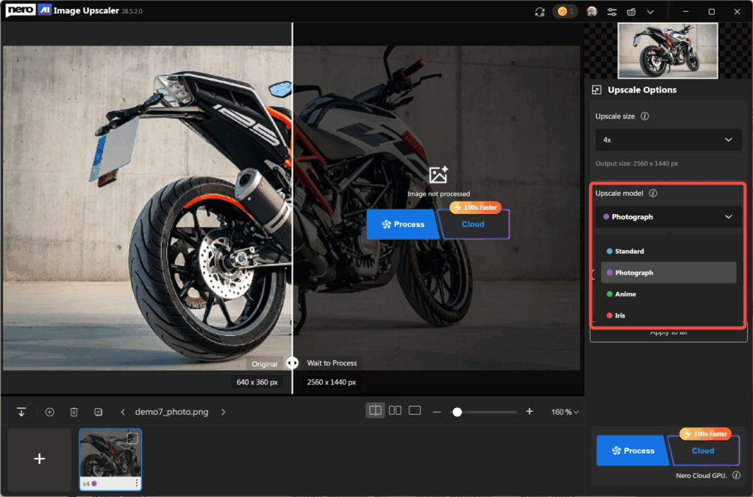Open the zoom percentage 160% dropdown
The width and height of the screenshot is (753, 497).
565,412
